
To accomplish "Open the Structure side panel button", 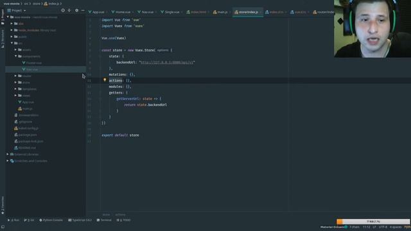I will coord(3,38).
